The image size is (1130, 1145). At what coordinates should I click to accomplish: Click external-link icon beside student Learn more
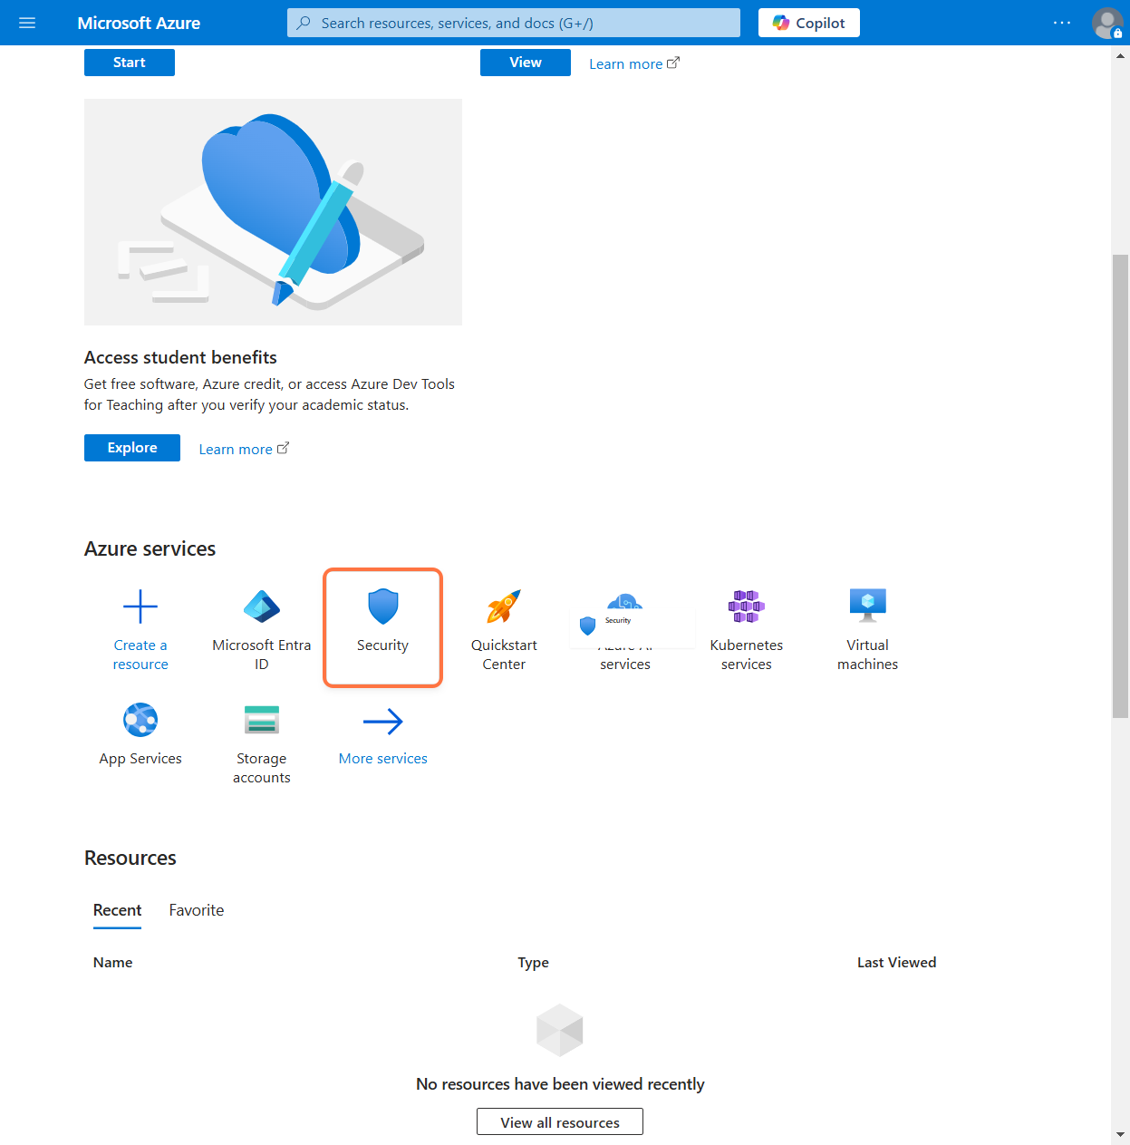coord(283,448)
